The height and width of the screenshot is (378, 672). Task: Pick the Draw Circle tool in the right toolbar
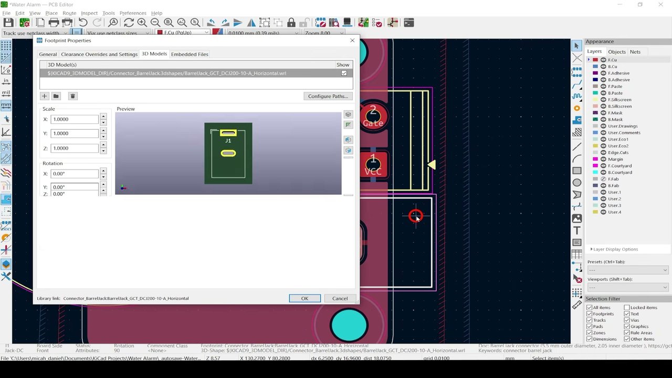pos(576,183)
